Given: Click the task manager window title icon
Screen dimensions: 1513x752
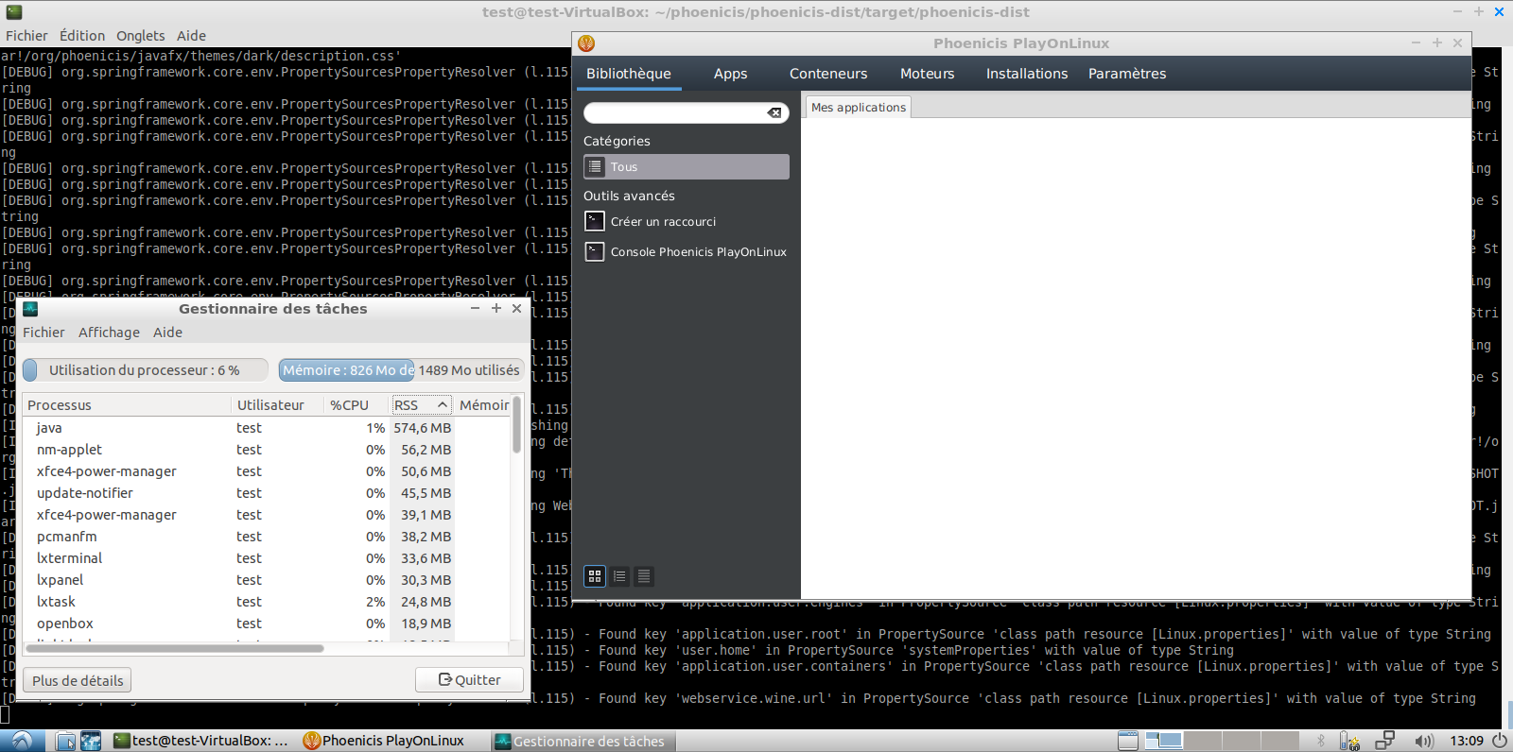Looking at the screenshot, I should tap(30, 309).
